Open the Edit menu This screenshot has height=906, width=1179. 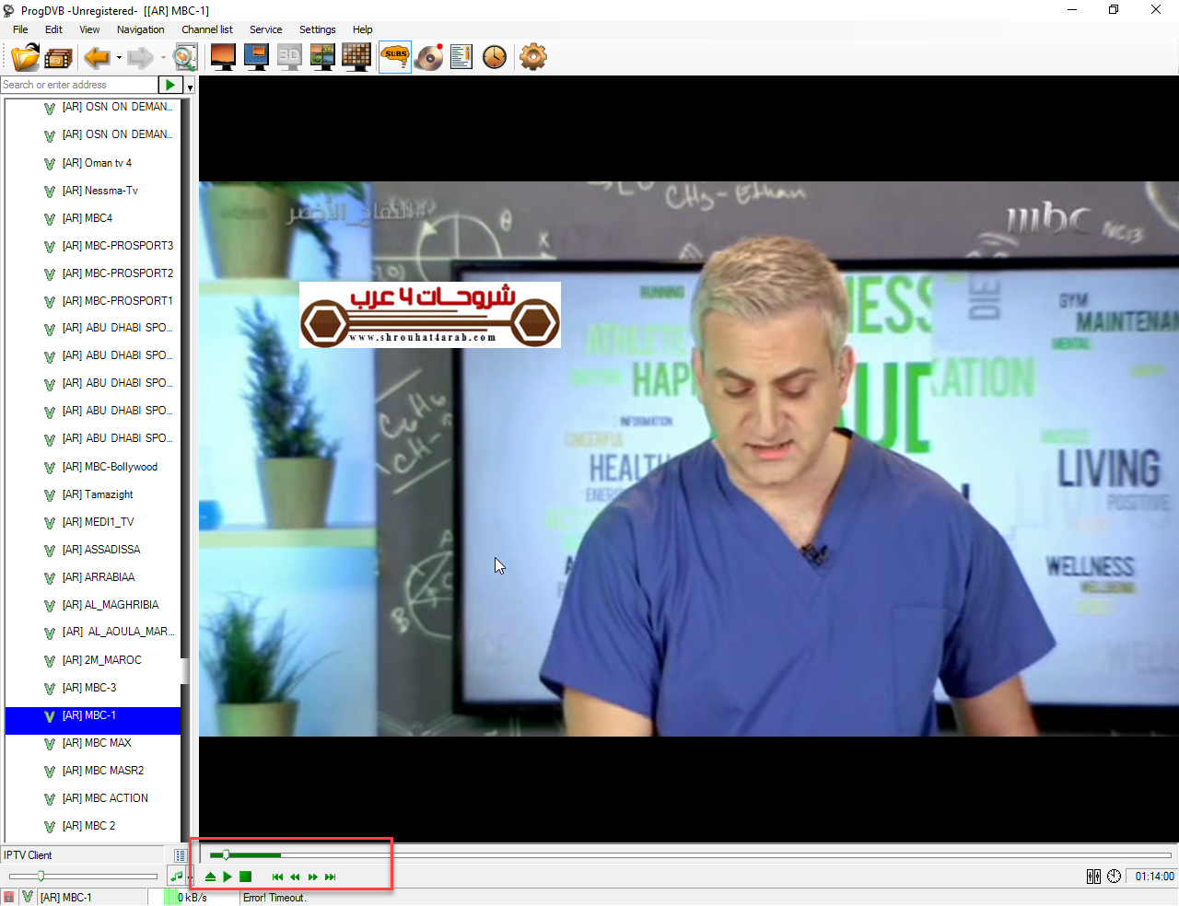tap(54, 29)
